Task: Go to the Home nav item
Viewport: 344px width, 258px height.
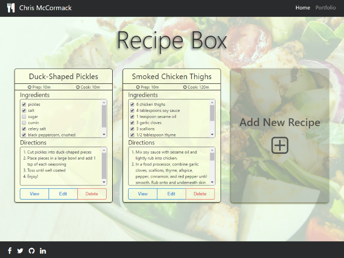Action: [303, 8]
